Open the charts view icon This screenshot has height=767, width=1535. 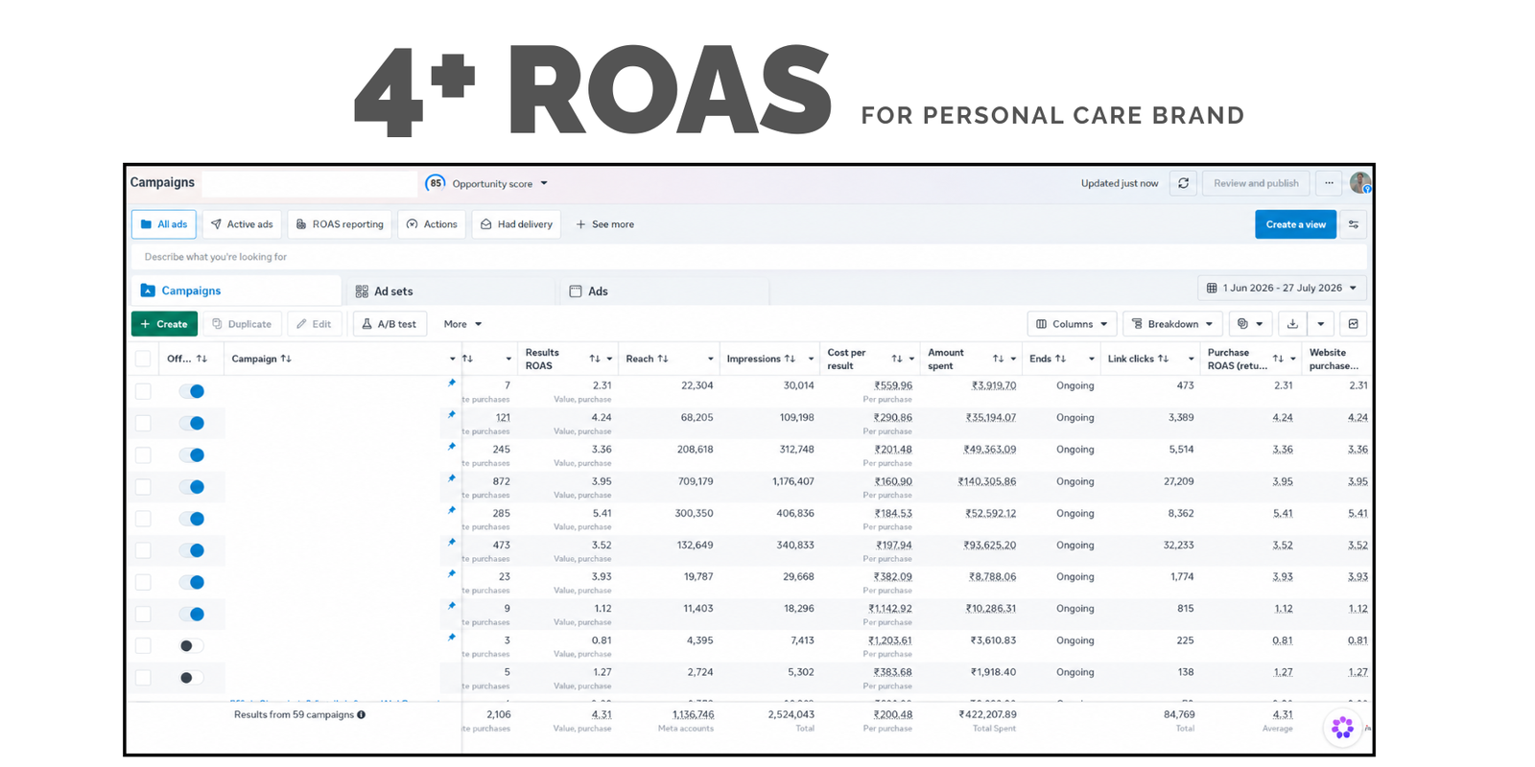pos(1353,324)
